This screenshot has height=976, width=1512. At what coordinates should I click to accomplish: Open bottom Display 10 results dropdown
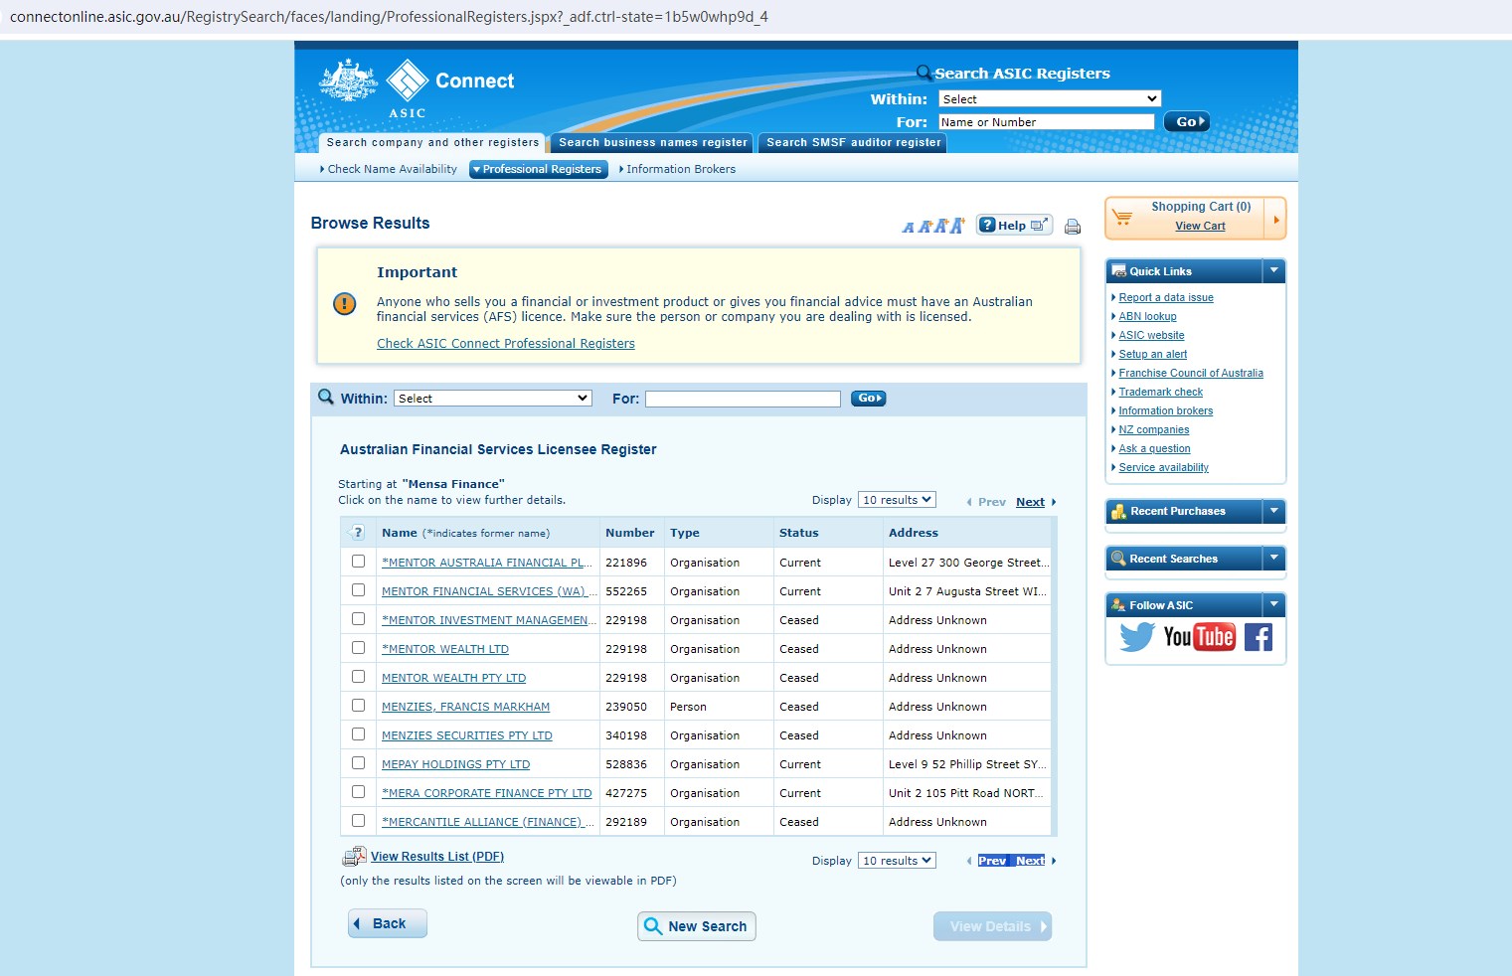coord(897,861)
